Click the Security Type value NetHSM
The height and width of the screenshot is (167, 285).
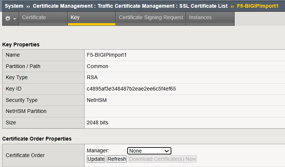pyautogui.click(x=97, y=100)
